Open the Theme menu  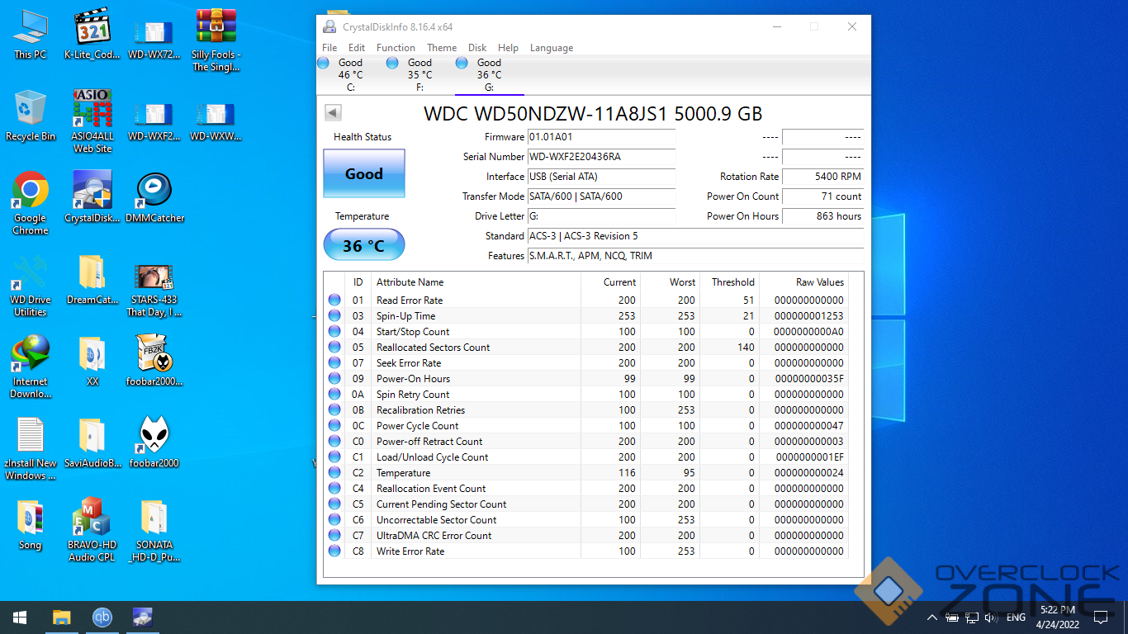coord(442,48)
